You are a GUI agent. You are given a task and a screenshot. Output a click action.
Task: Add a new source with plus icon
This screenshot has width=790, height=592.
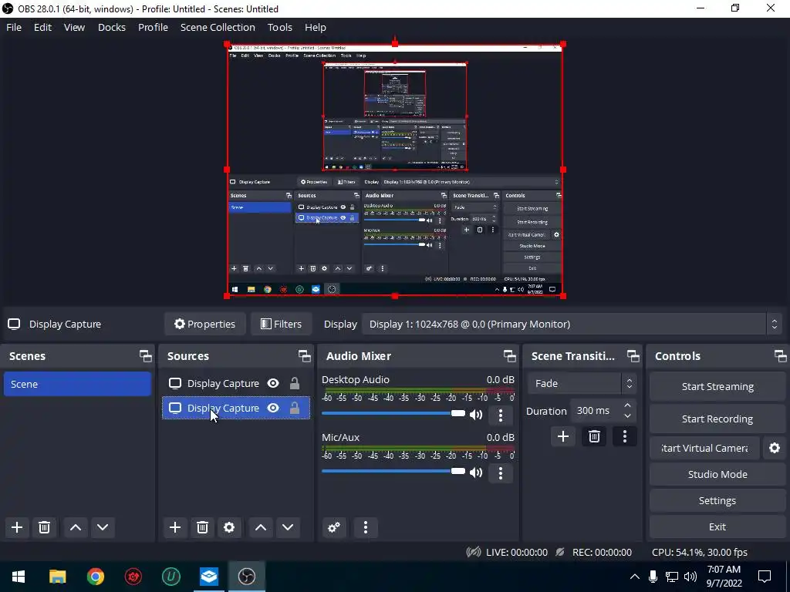point(175,527)
